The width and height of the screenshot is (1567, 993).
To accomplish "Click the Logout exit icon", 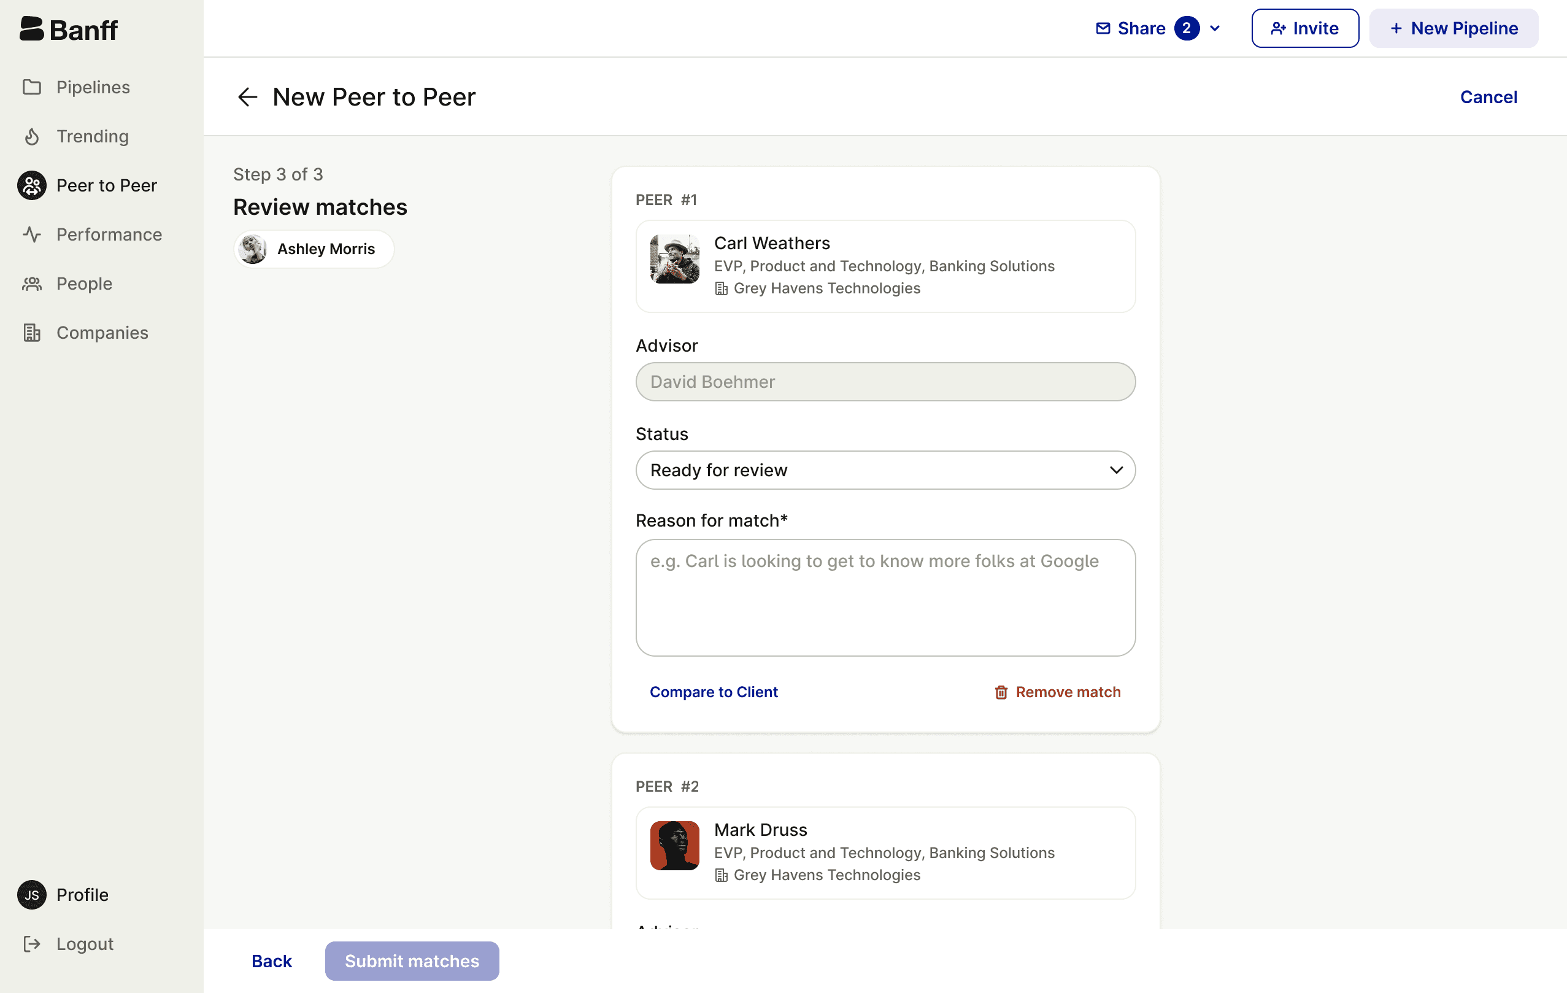I will pyautogui.click(x=32, y=943).
